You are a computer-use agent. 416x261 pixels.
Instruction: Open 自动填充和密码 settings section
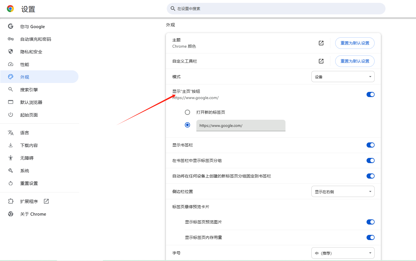(x=39, y=39)
